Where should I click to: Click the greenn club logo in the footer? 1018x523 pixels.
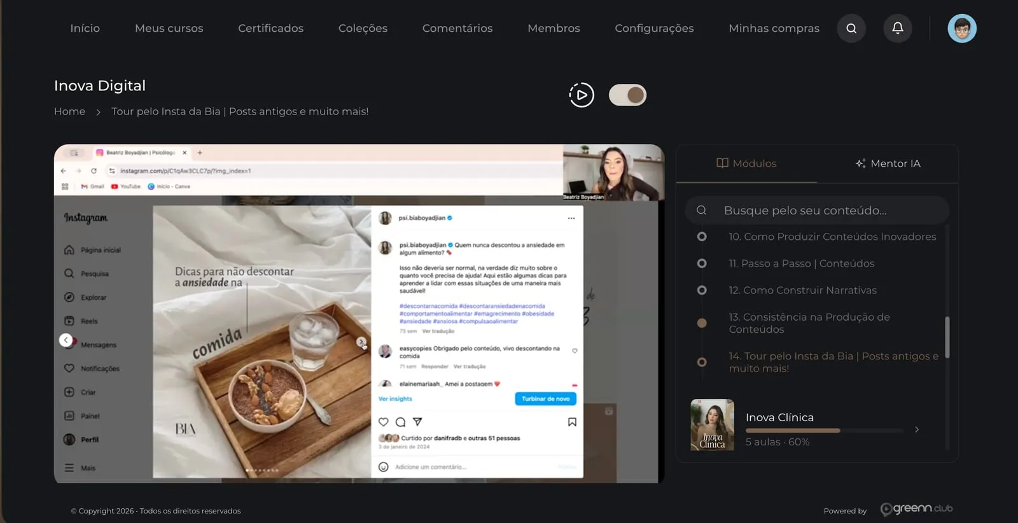(916, 508)
